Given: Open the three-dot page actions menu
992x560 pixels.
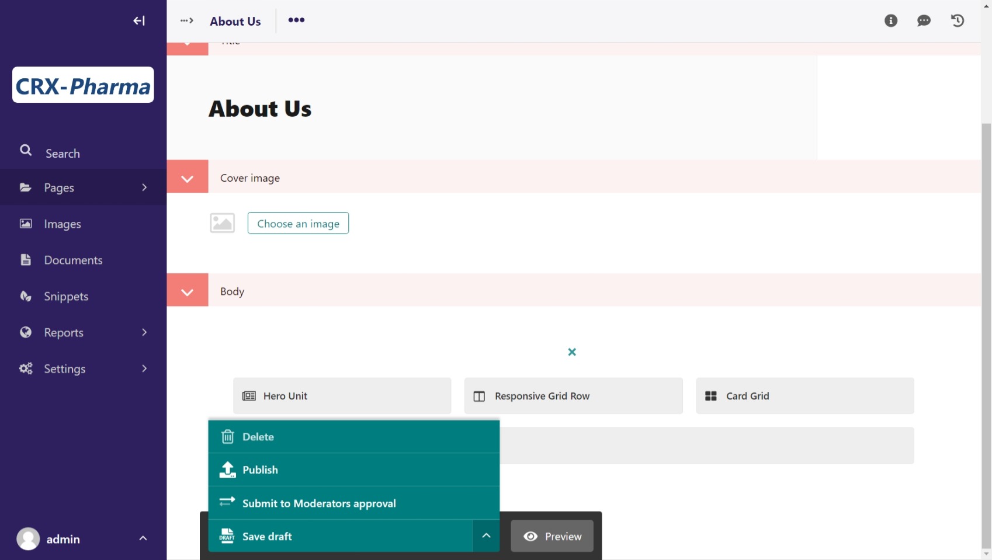Looking at the screenshot, I should point(296,20).
